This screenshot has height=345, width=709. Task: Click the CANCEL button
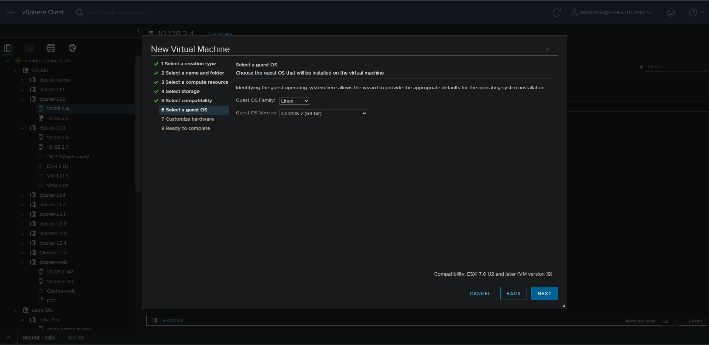480,293
